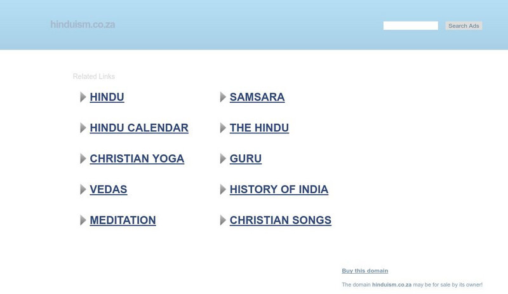Viewport: 508px width, 294px height.
Task: Click the arrow icon beside SAMSARA
Action: 223,97
